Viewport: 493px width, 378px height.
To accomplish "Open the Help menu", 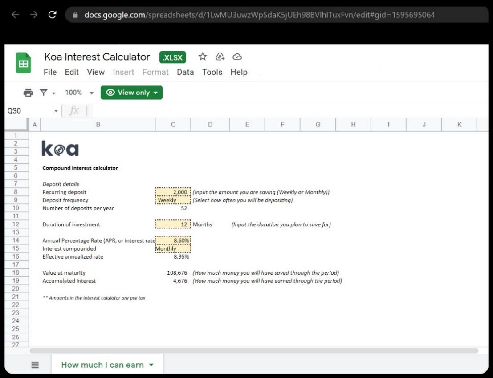I will tap(239, 72).
